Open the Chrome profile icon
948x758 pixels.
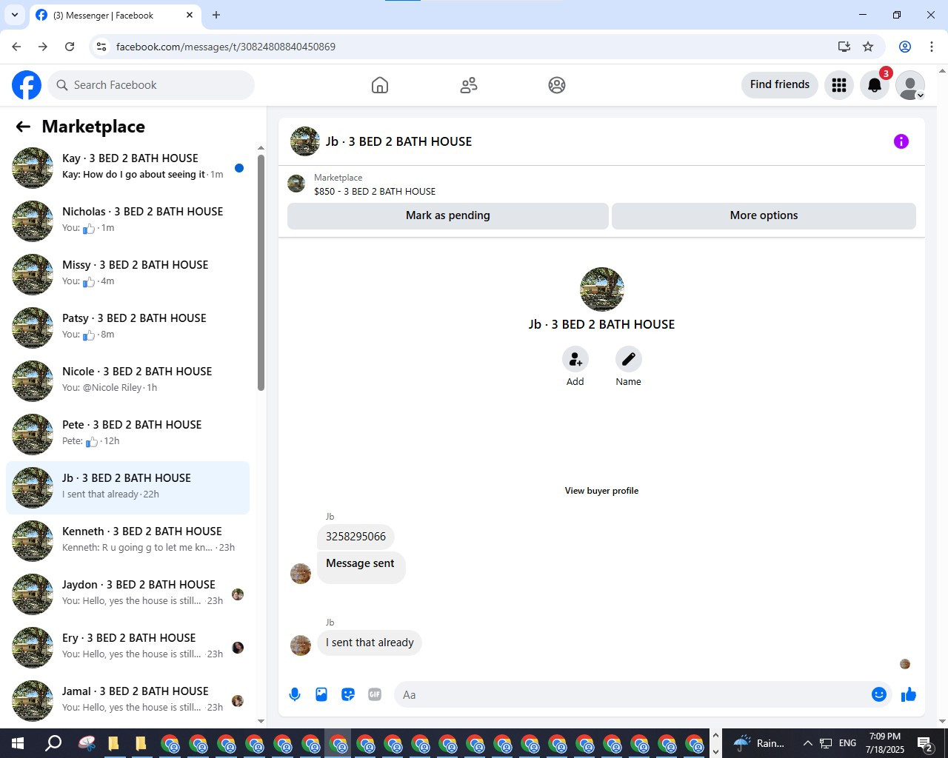point(905,47)
